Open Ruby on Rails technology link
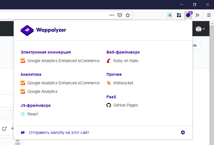 click(126, 61)
